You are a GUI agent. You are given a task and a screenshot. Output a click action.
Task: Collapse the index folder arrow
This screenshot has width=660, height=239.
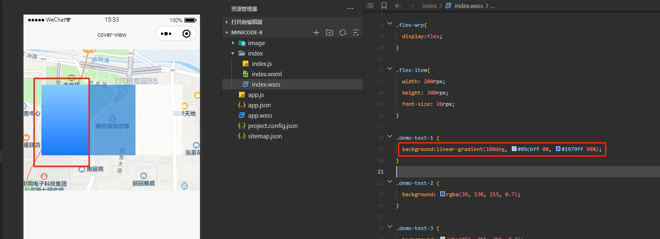pyautogui.click(x=233, y=53)
